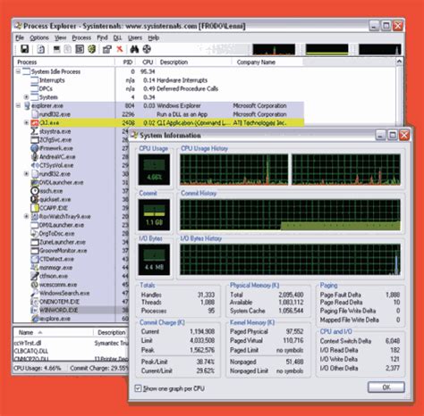424x416 pixels.
Task: Sort lower pane by Name column header
Action: point(54,332)
